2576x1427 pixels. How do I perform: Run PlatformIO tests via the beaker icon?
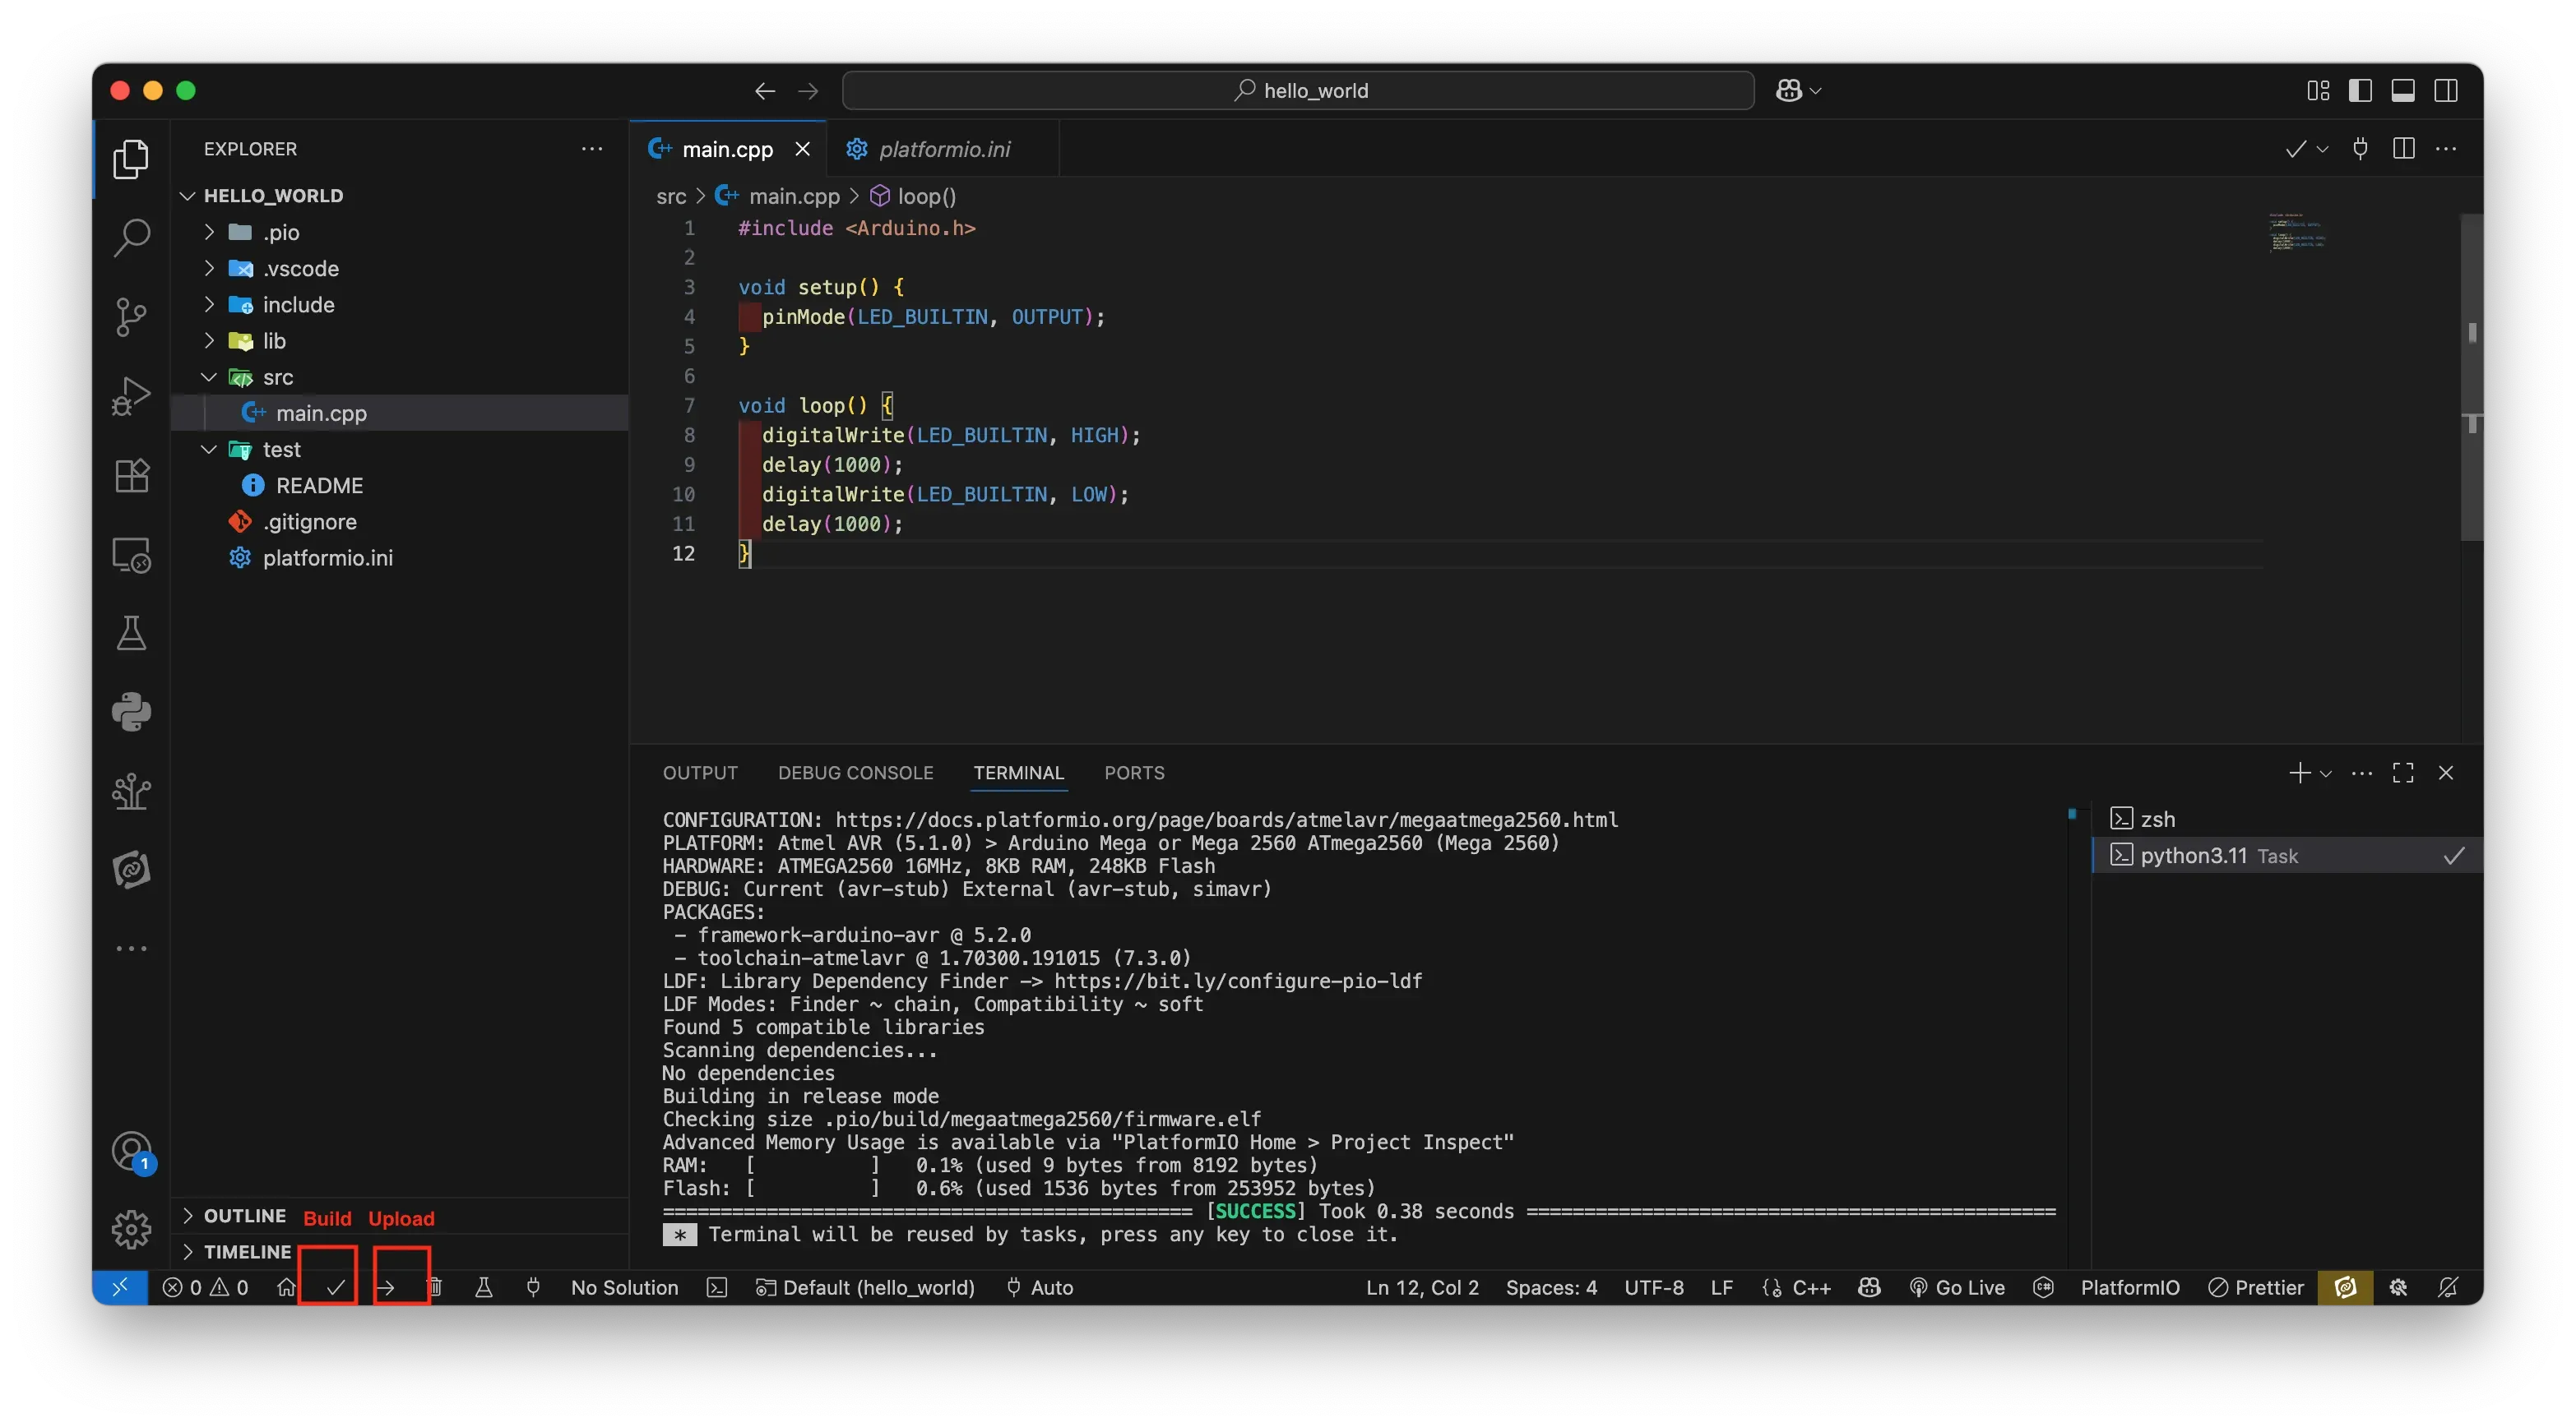(x=485, y=1287)
